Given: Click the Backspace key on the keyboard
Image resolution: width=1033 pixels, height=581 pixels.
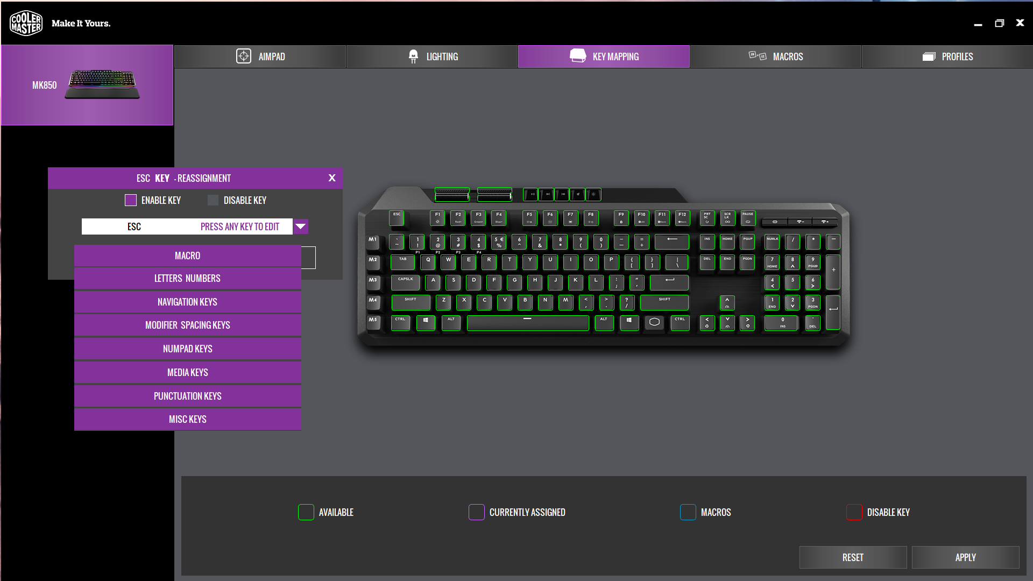Looking at the screenshot, I should coord(671,241).
